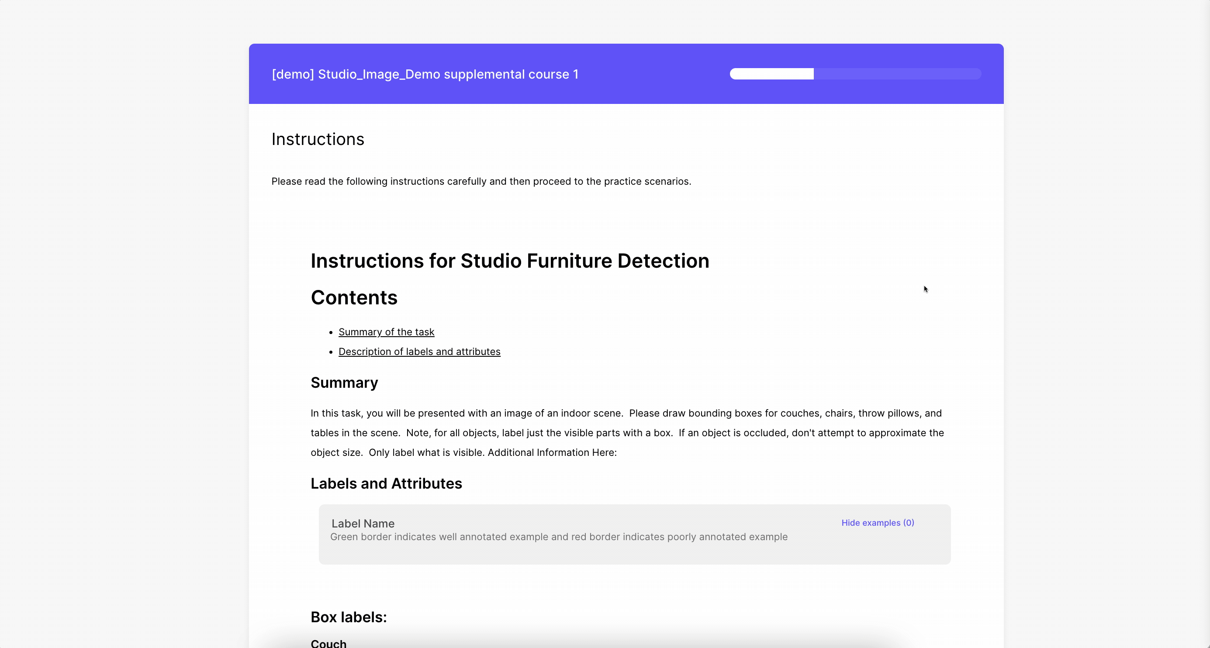Click the 'Please read the following instructions' sentence

click(x=481, y=181)
